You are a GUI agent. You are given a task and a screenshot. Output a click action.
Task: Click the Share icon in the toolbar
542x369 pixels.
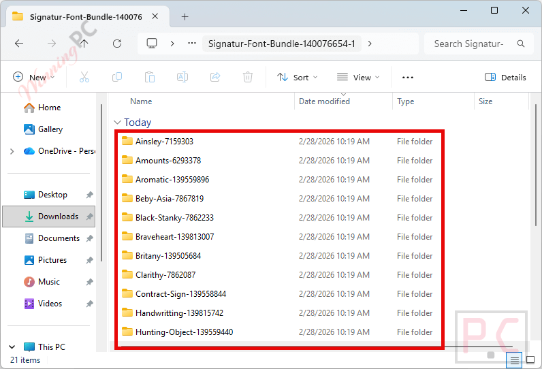[x=215, y=77]
